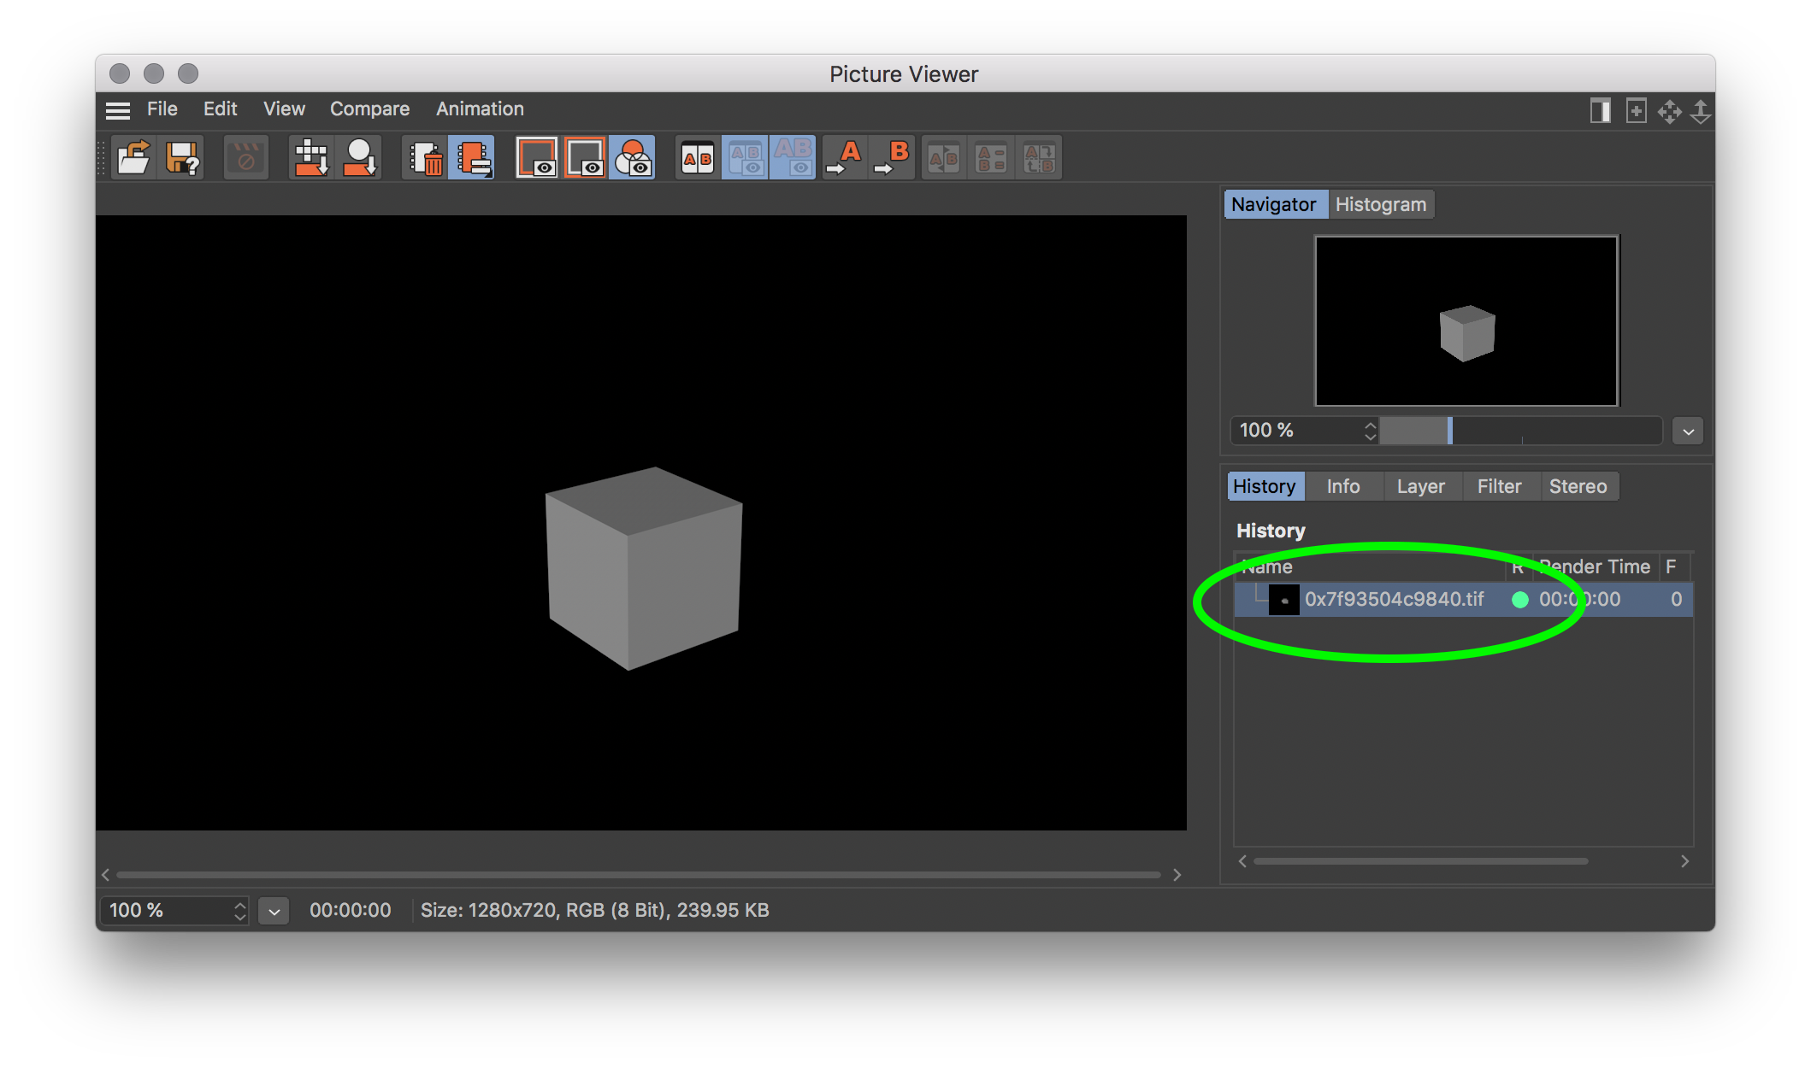Screen dimensions: 1811x1068
Task: Open the Compare menu
Action: (x=369, y=109)
